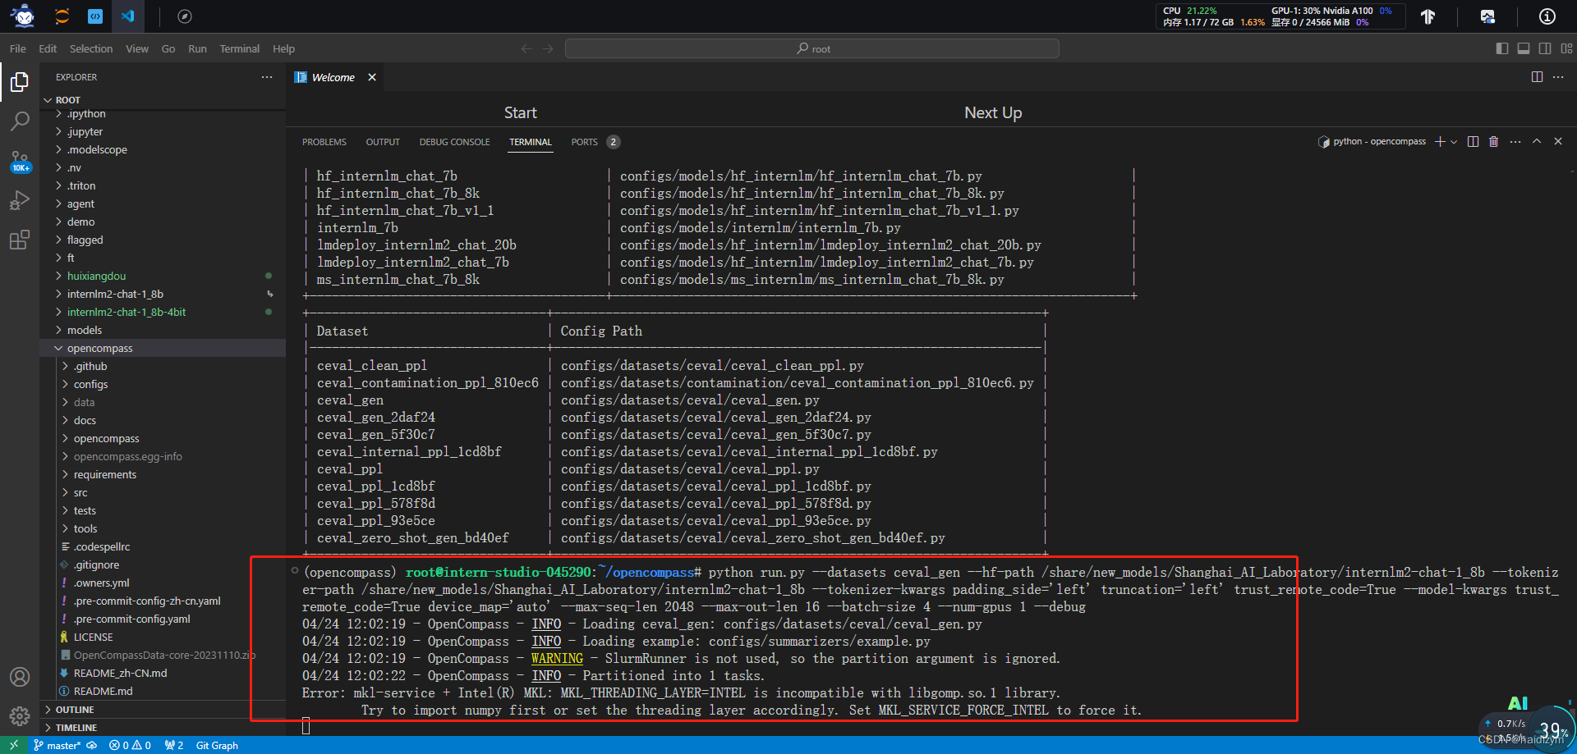Open Source Control with the 10K+ badge

pyautogui.click(x=20, y=161)
